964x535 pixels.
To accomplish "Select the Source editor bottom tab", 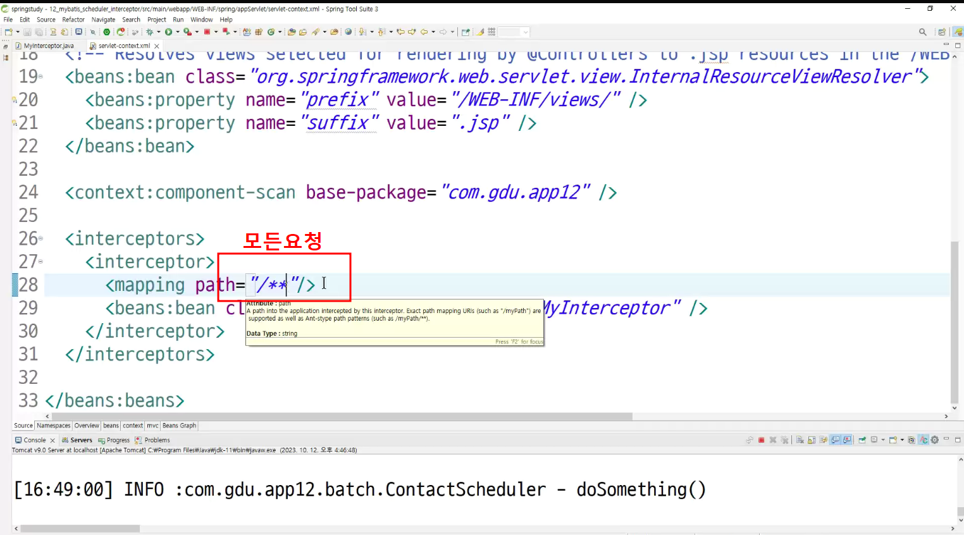I will click(x=23, y=426).
